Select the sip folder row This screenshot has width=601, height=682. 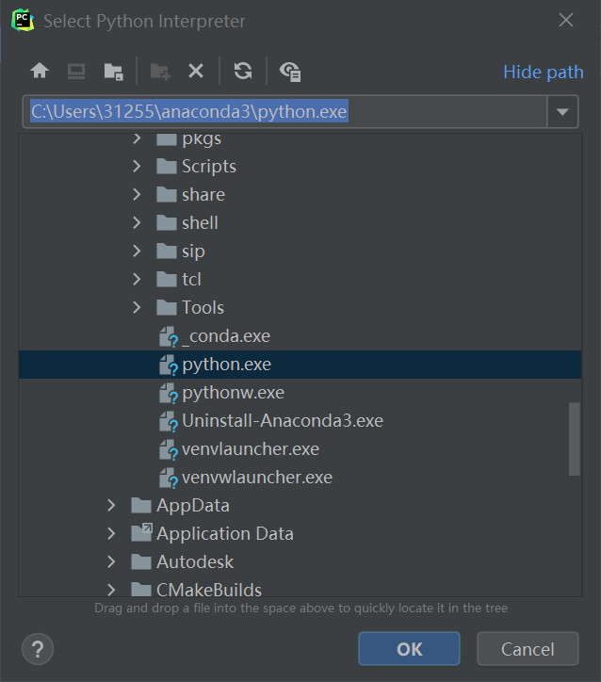pos(300,251)
